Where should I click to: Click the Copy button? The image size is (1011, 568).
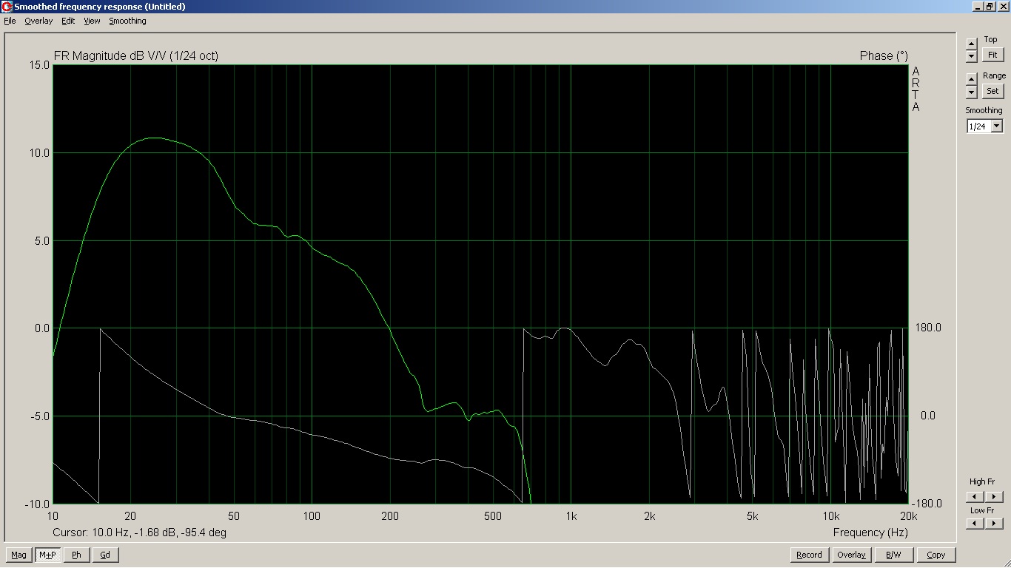[x=936, y=555]
